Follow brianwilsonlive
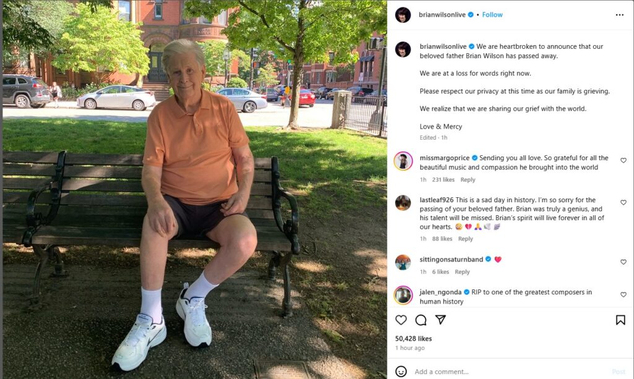Screen dimensions: 634x379 pyautogui.click(x=492, y=15)
